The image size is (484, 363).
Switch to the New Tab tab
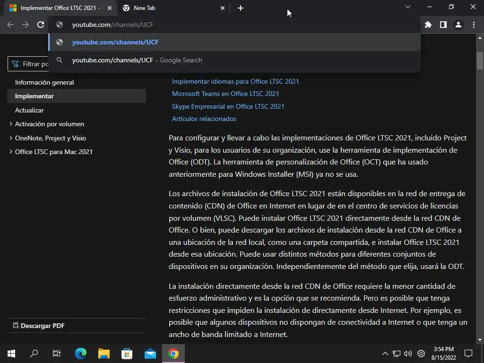pyautogui.click(x=173, y=8)
